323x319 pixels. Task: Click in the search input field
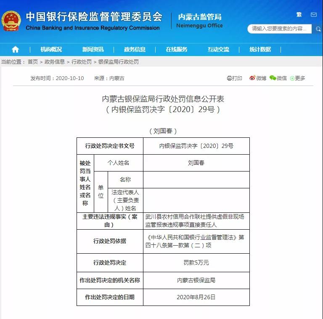pyautogui.click(x=279, y=29)
